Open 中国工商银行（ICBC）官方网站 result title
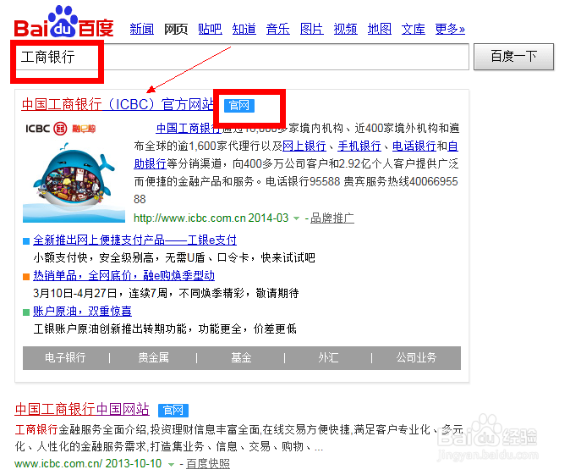570x475 pixels. pyautogui.click(x=118, y=104)
